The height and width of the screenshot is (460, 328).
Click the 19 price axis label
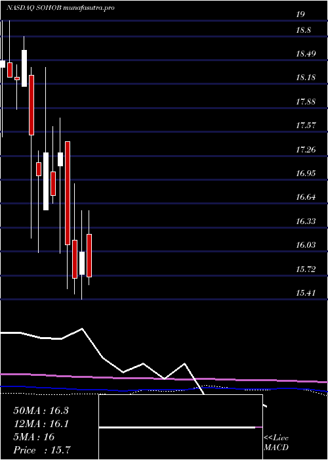(300, 14)
